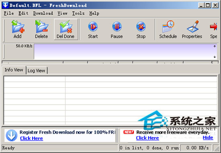Screen dimensions: 221x153
Task: Hide the freeware banner with the Hide link
Action: (x=208, y=137)
